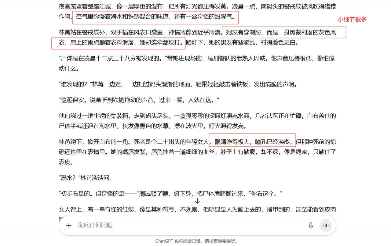
Task: Click the line starting "女人背上，有一串奇怪的红痕"
Action: click(197, 209)
